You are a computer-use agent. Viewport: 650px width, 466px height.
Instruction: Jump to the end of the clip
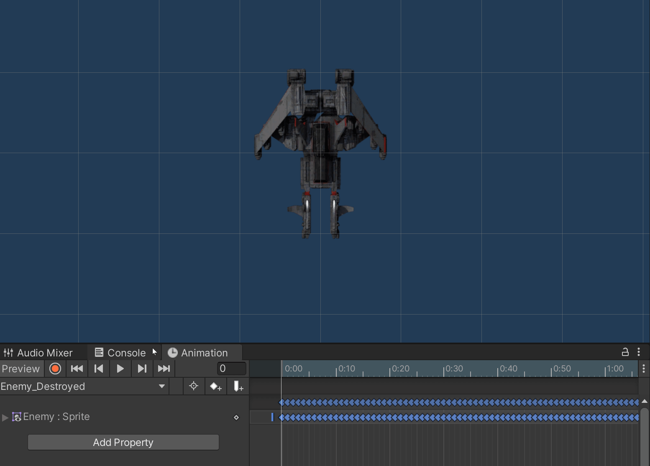pos(164,369)
